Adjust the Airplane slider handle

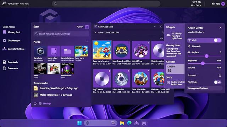206,56
